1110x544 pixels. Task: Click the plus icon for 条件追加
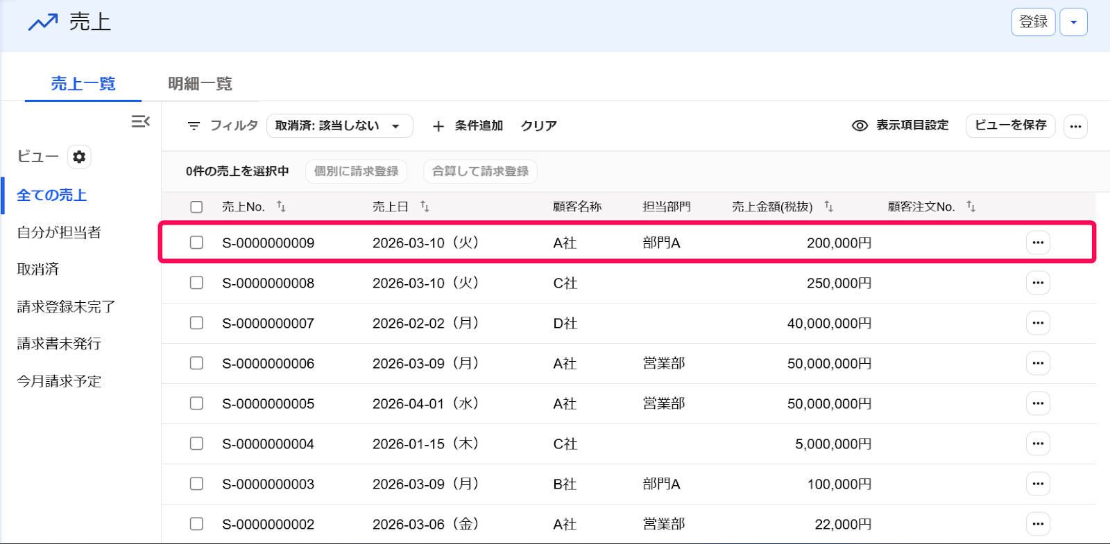(438, 126)
